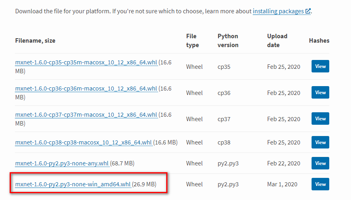
Task: Click the Filename, size column header
Action: (x=35, y=41)
